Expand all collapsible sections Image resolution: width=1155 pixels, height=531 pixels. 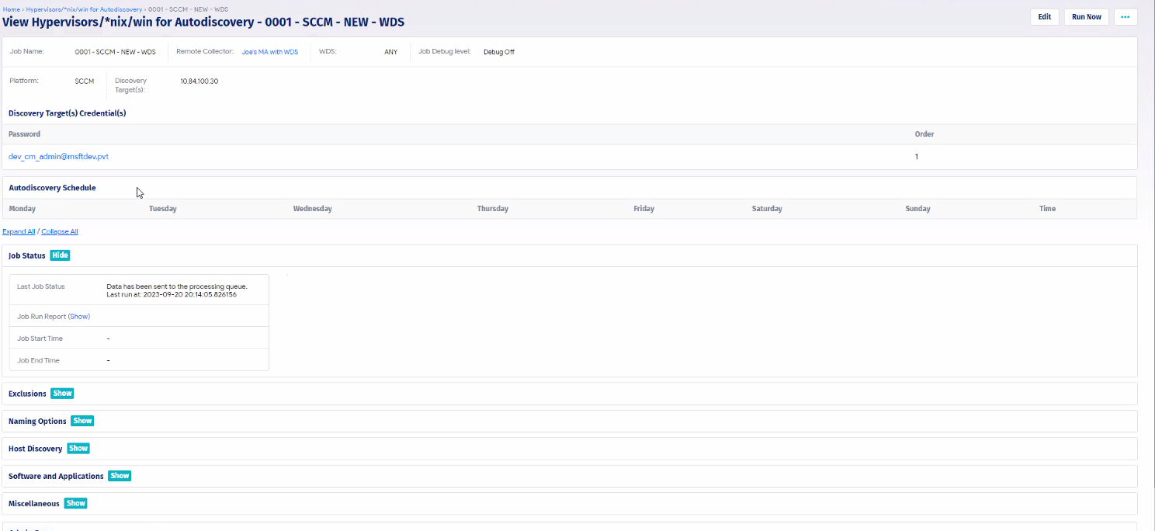click(x=18, y=231)
